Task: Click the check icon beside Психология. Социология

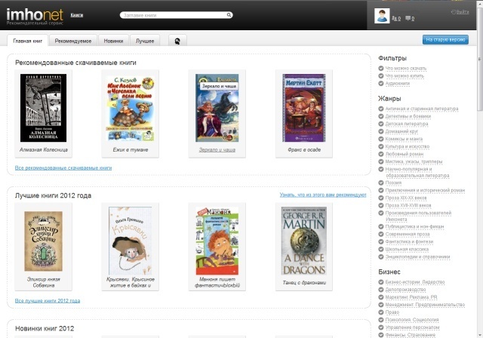Action: [381, 320]
